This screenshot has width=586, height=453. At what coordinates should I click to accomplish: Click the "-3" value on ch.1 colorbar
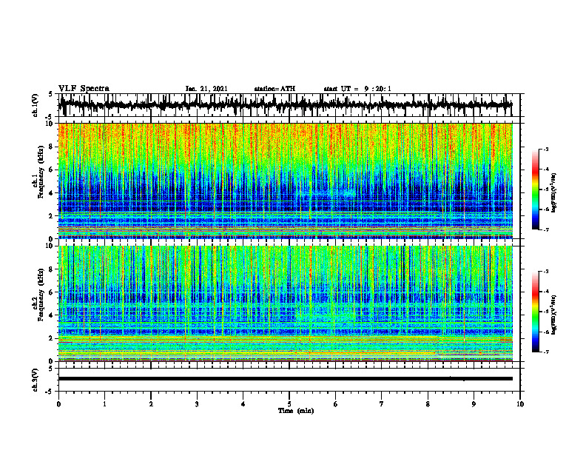[x=546, y=150]
